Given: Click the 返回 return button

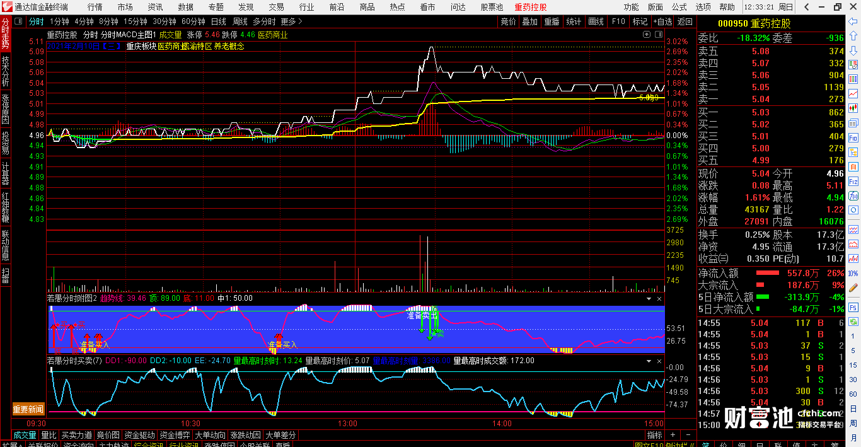Looking at the screenshot, I should click(x=685, y=21).
